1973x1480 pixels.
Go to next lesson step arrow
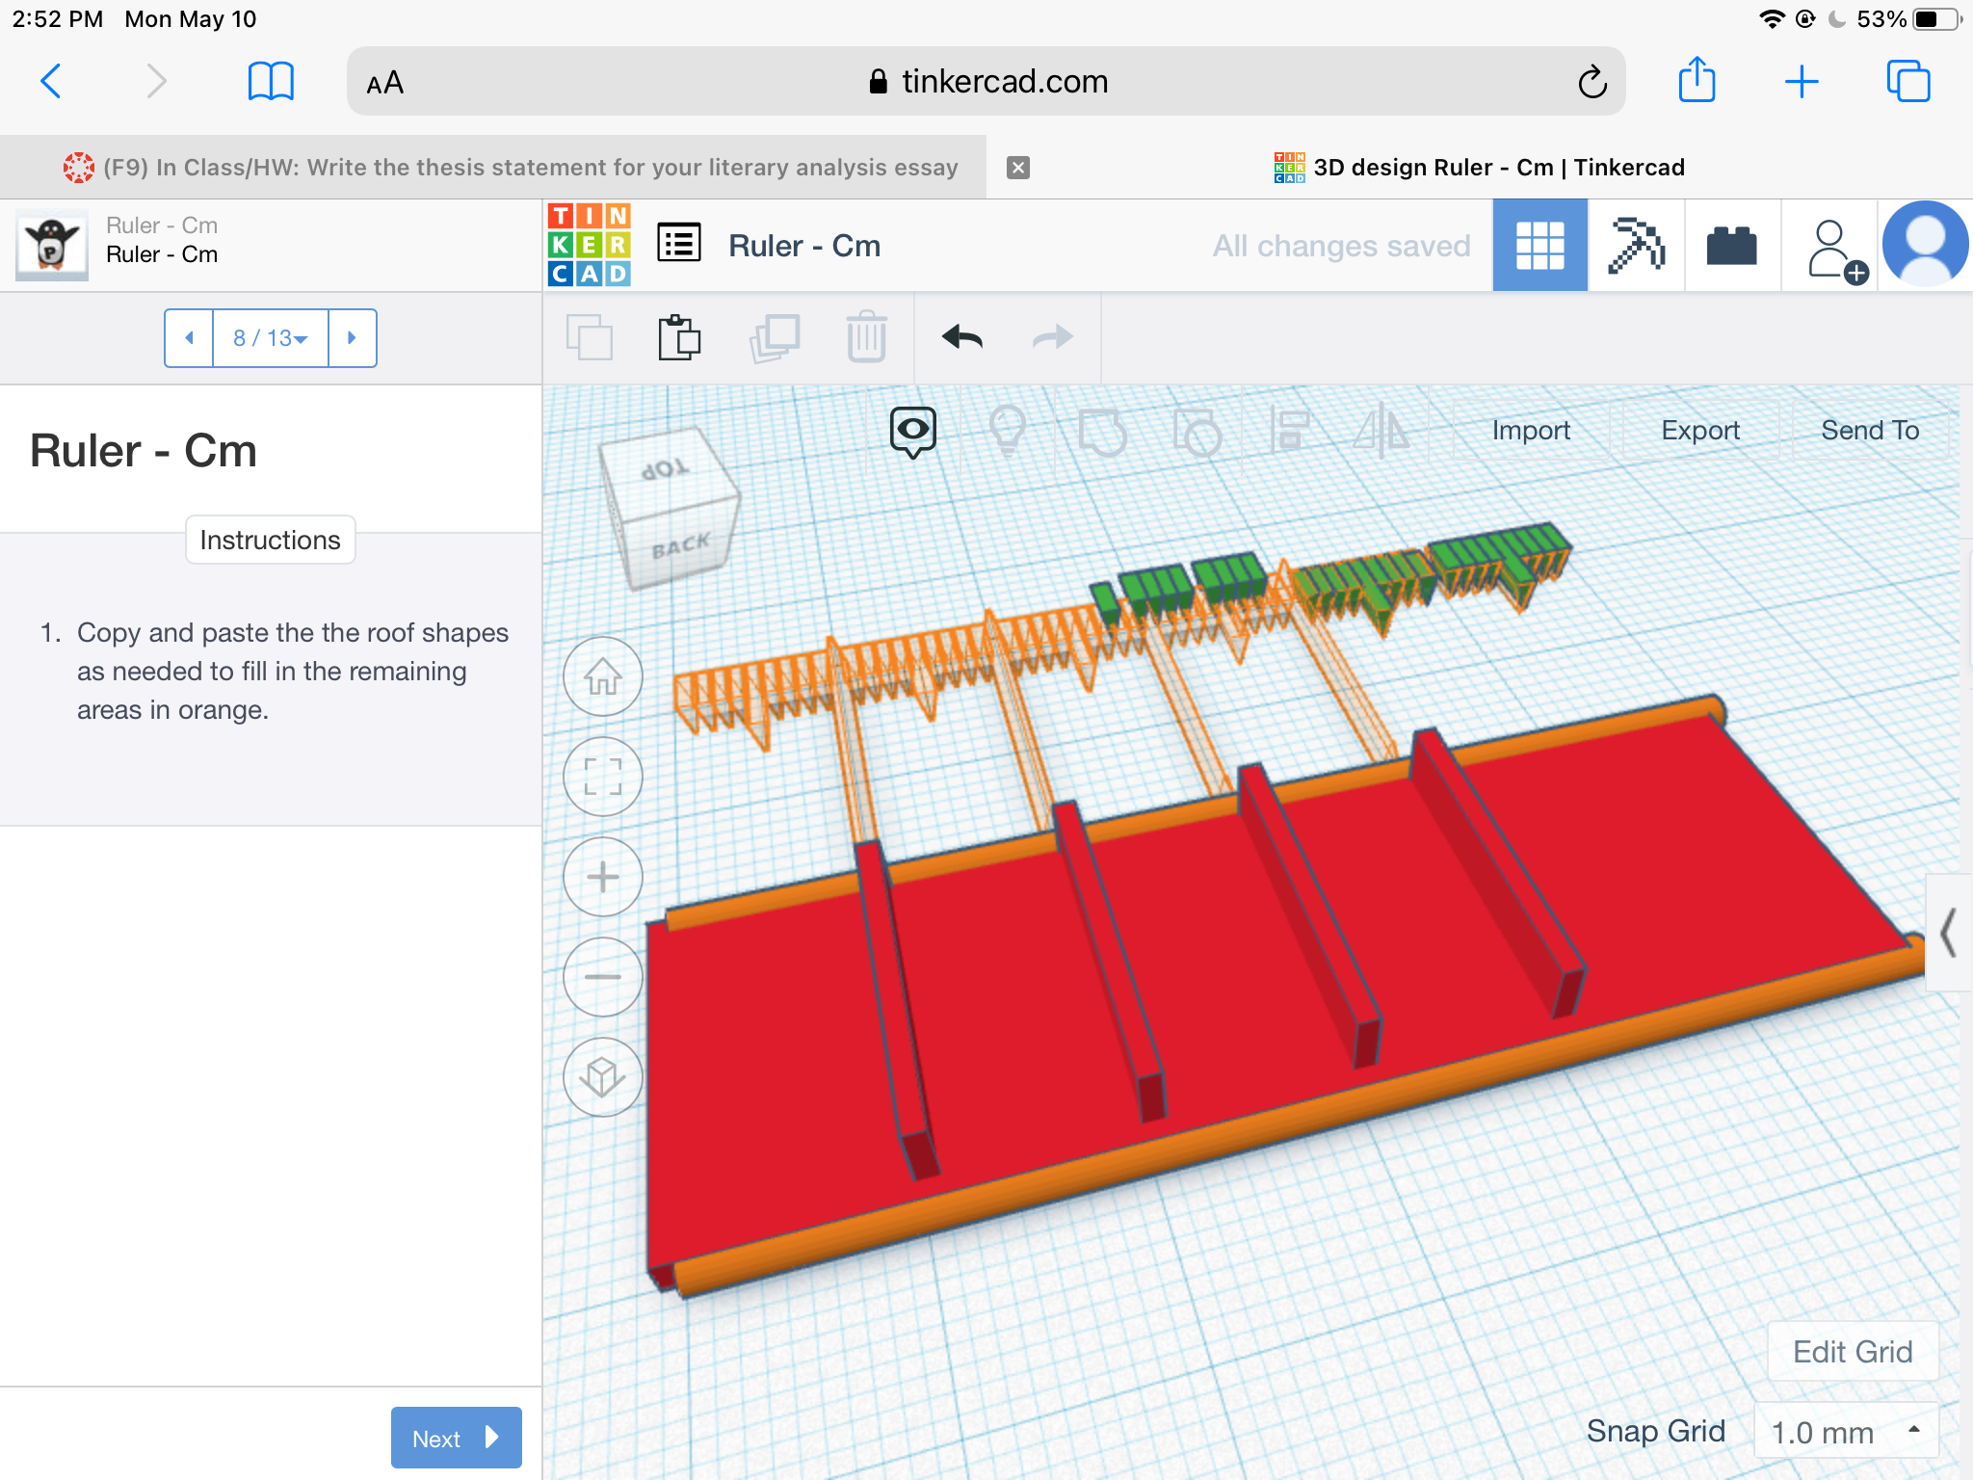352,338
